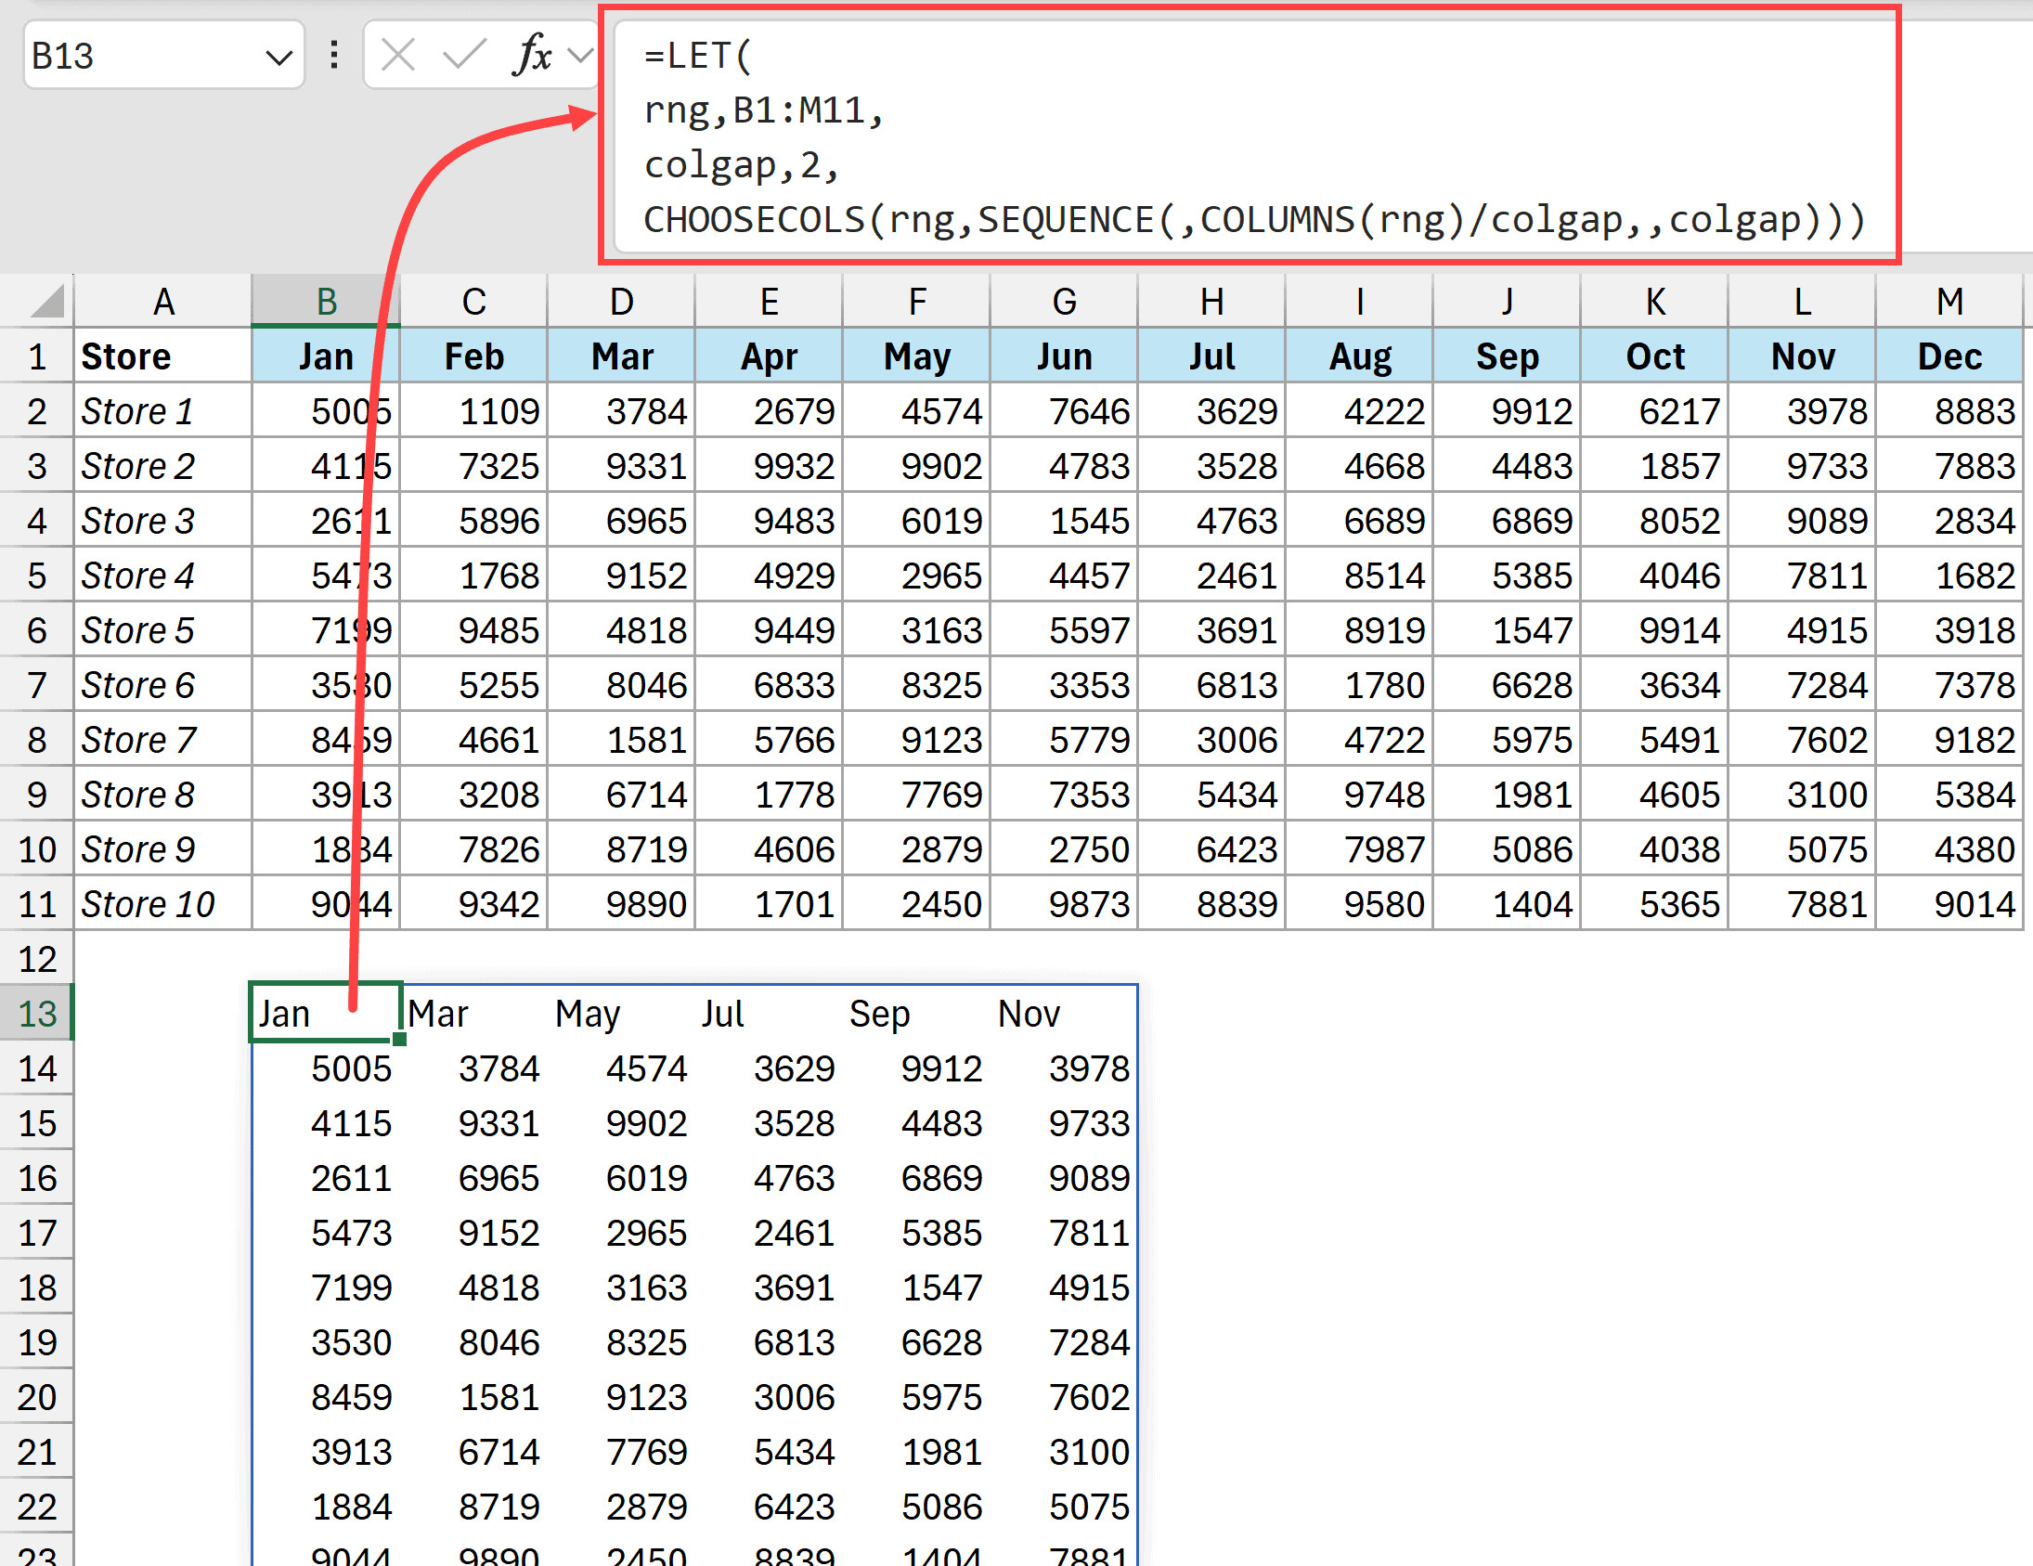Click the Enter checkmark in formula bar
This screenshot has width=2033, height=1566.
pos(463,56)
